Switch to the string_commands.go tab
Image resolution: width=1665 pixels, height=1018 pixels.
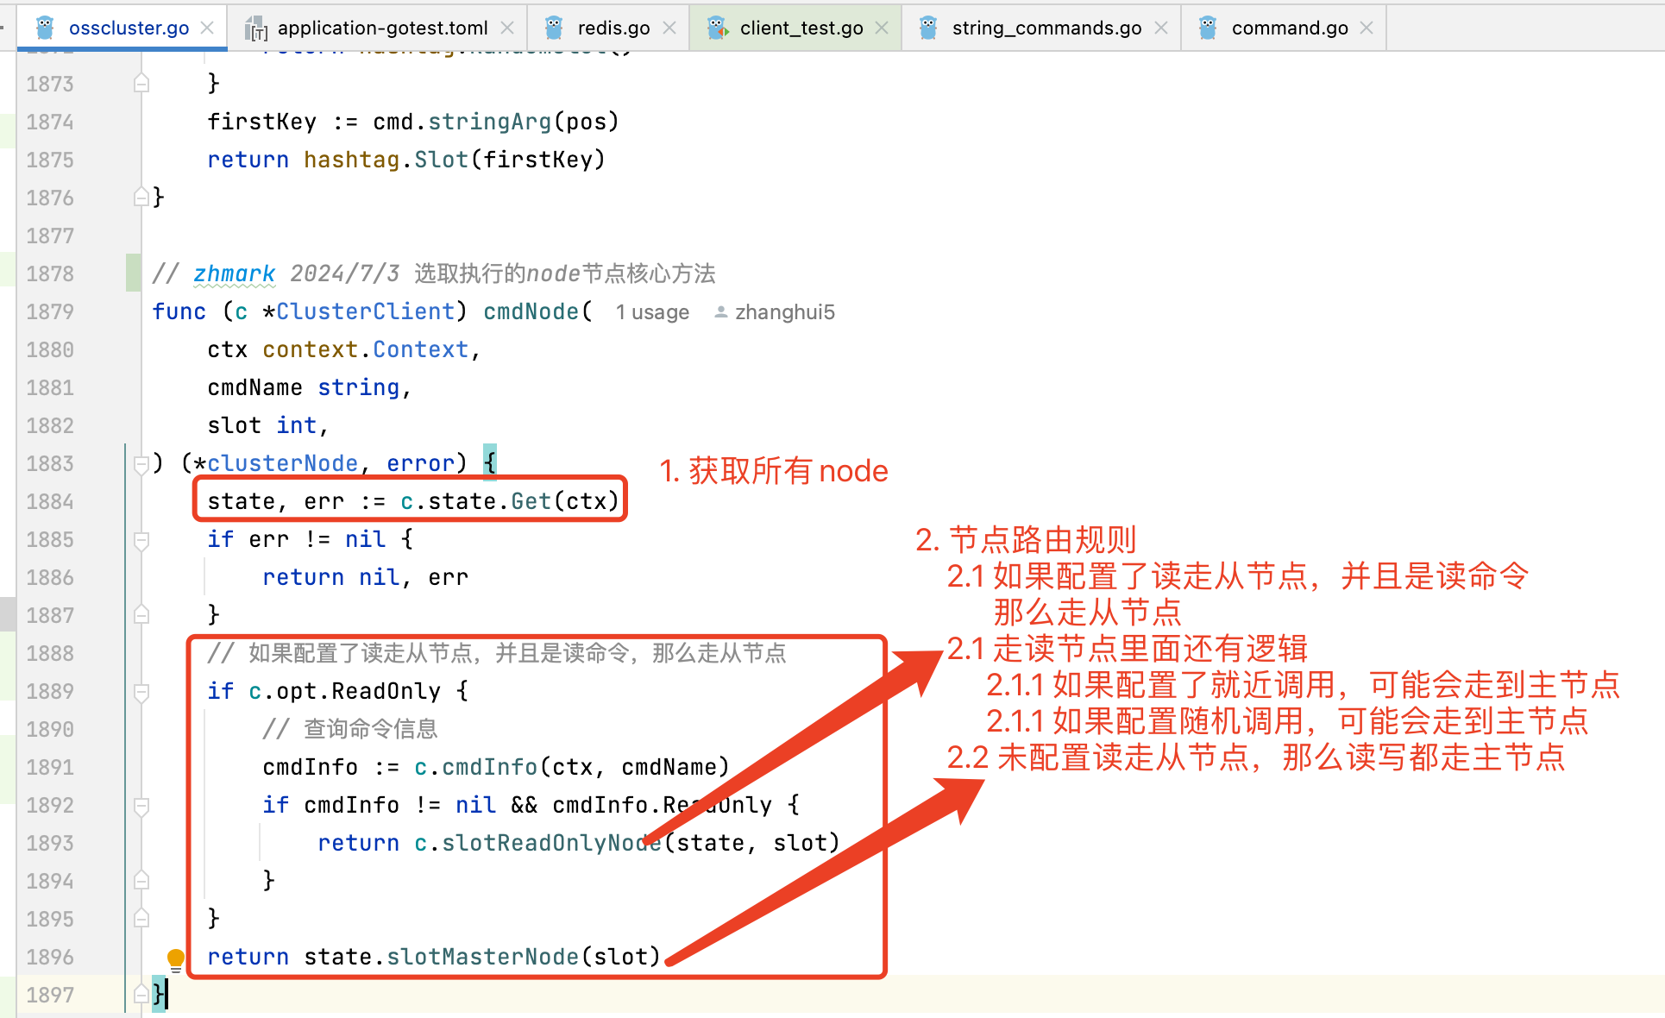1046,28
